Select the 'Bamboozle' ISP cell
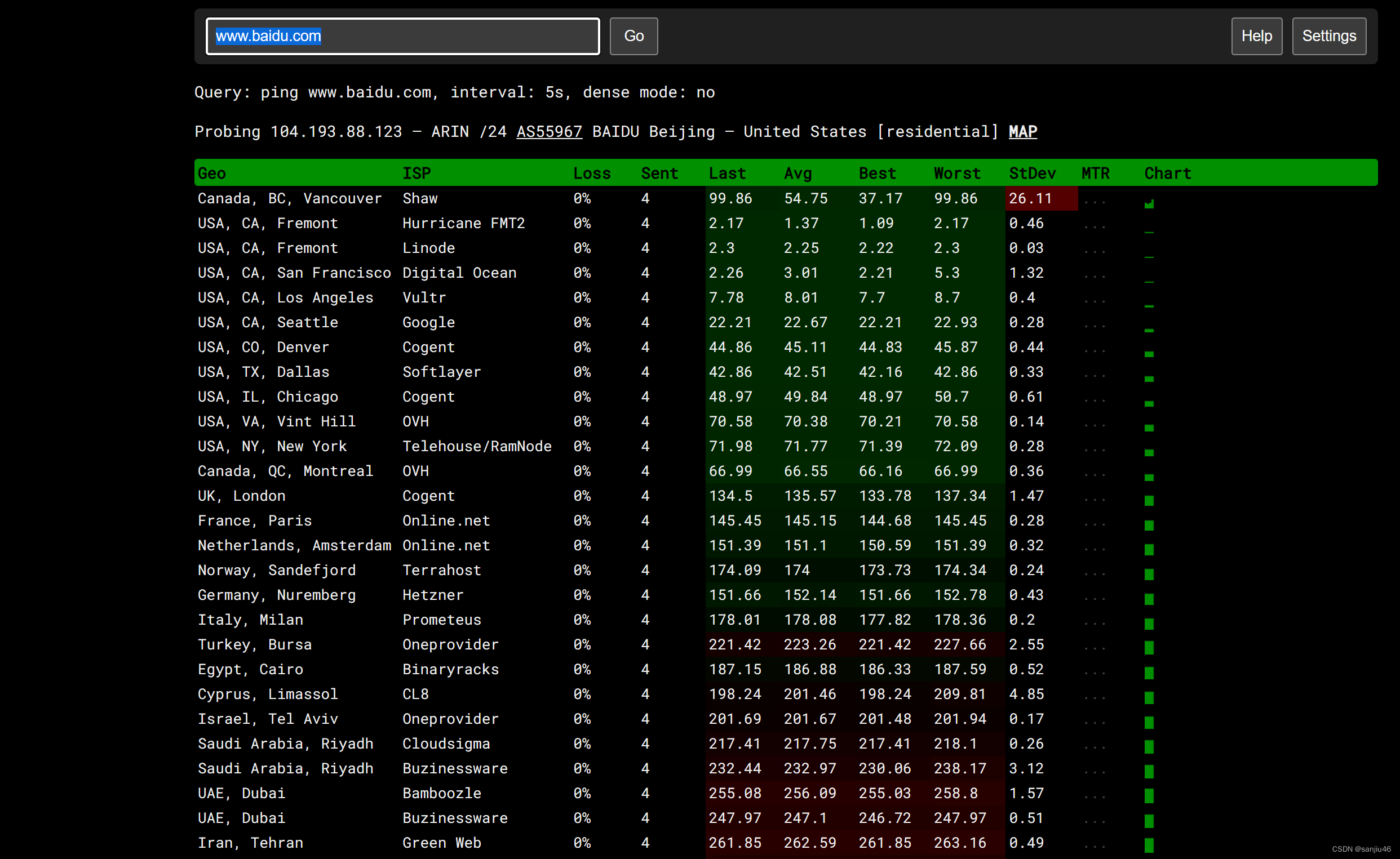The image size is (1400, 859). [x=442, y=793]
